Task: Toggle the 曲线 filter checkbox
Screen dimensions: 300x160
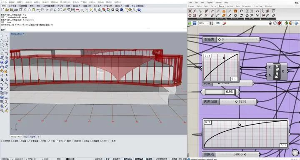Action: [x=12, y=141]
